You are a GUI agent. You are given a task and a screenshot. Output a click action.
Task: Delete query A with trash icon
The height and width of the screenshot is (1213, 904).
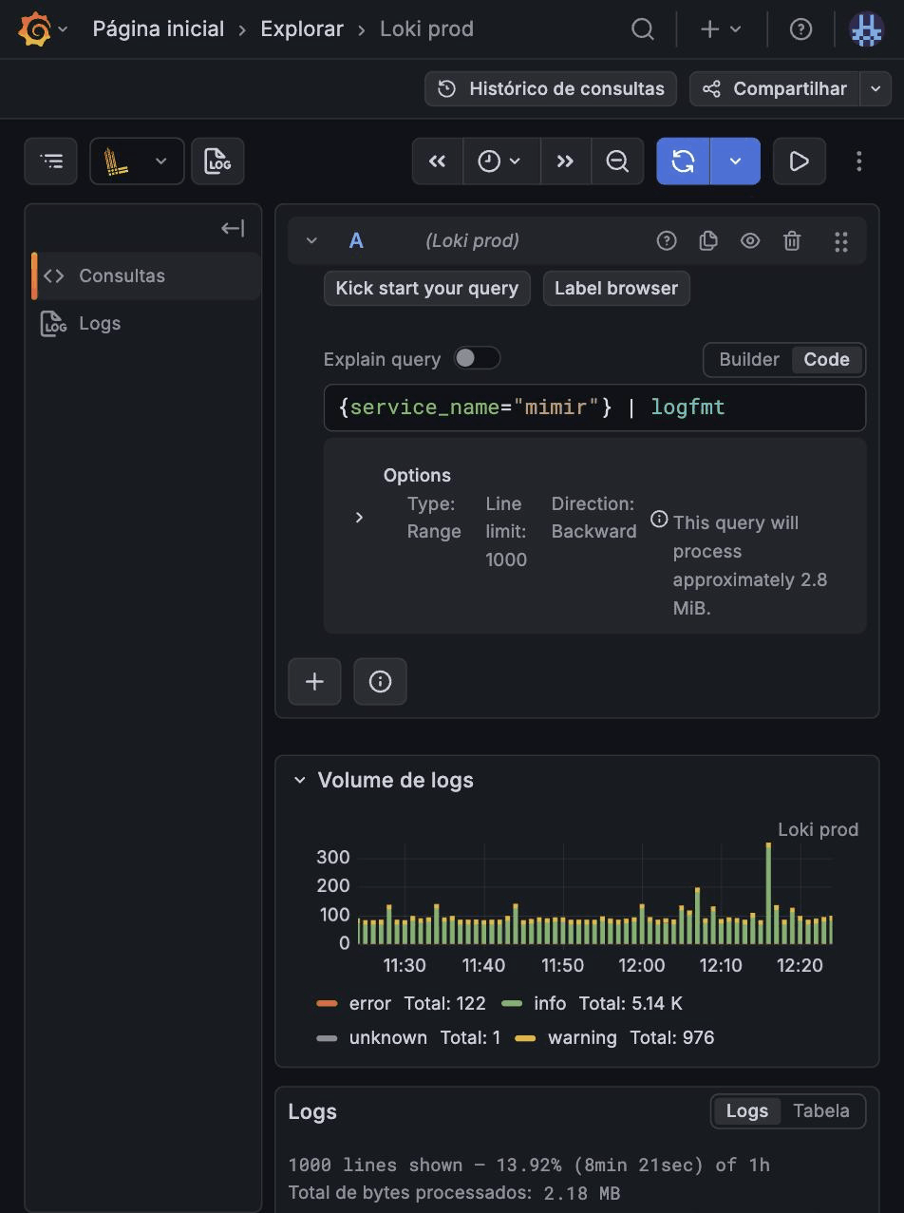pyautogui.click(x=792, y=241)
